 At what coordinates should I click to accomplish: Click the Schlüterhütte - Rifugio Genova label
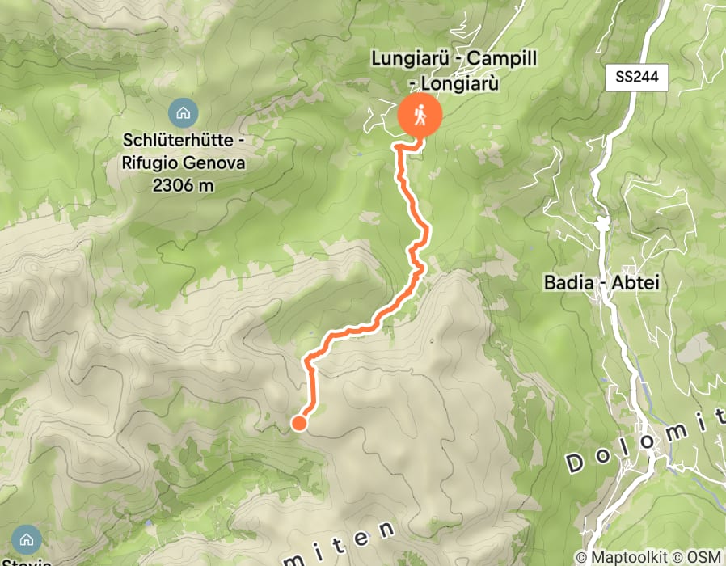pyautogui.click(x=184, y=151)
